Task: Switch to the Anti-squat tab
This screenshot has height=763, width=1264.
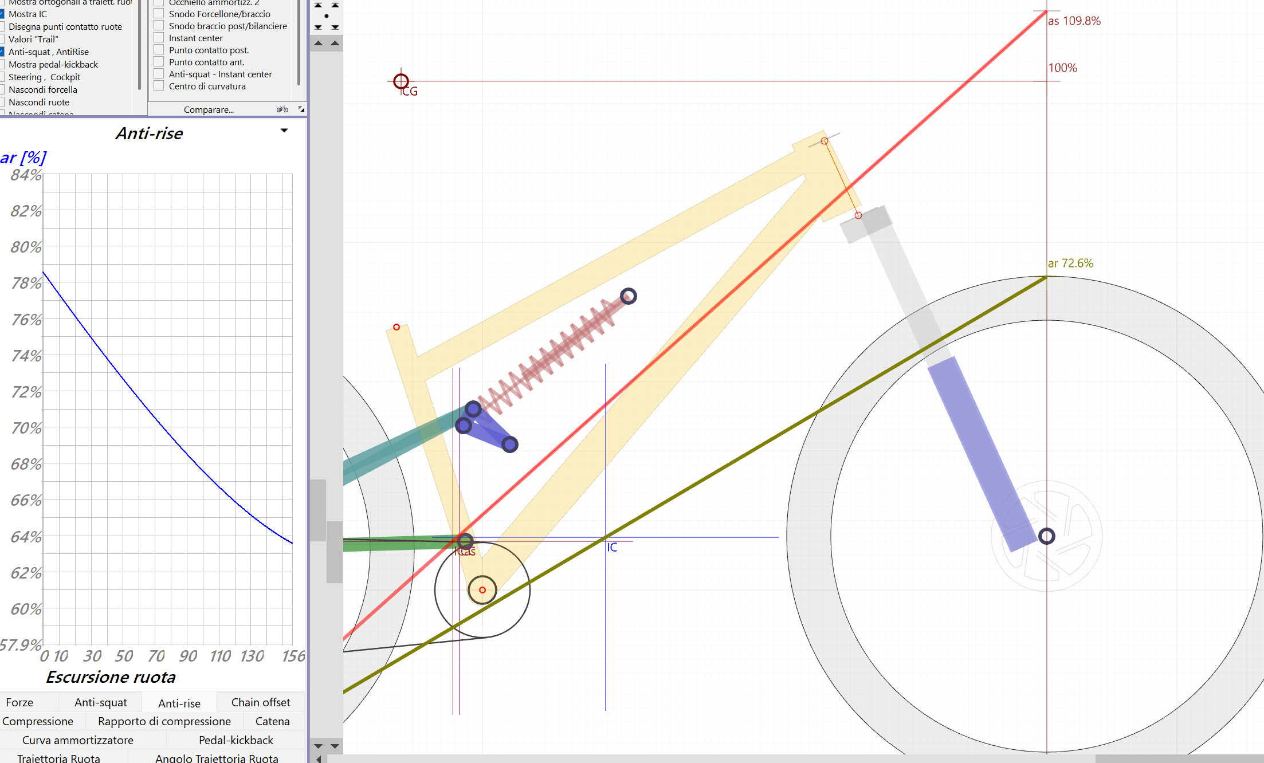Action: (101, 702)
